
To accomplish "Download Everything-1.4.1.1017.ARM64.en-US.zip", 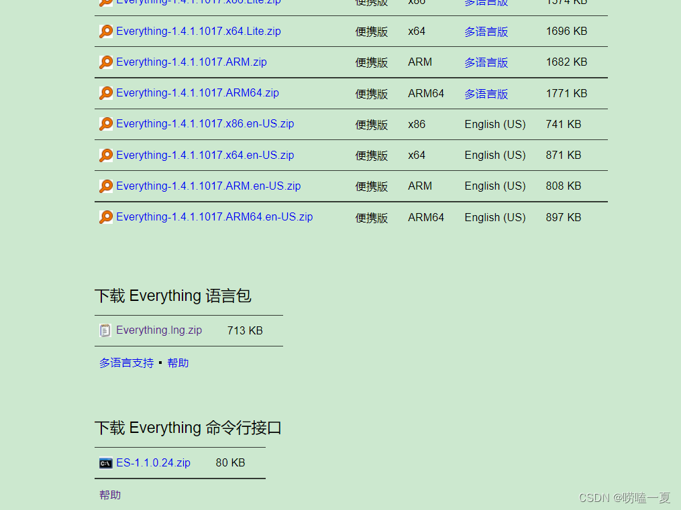I will tap(215, 217).
